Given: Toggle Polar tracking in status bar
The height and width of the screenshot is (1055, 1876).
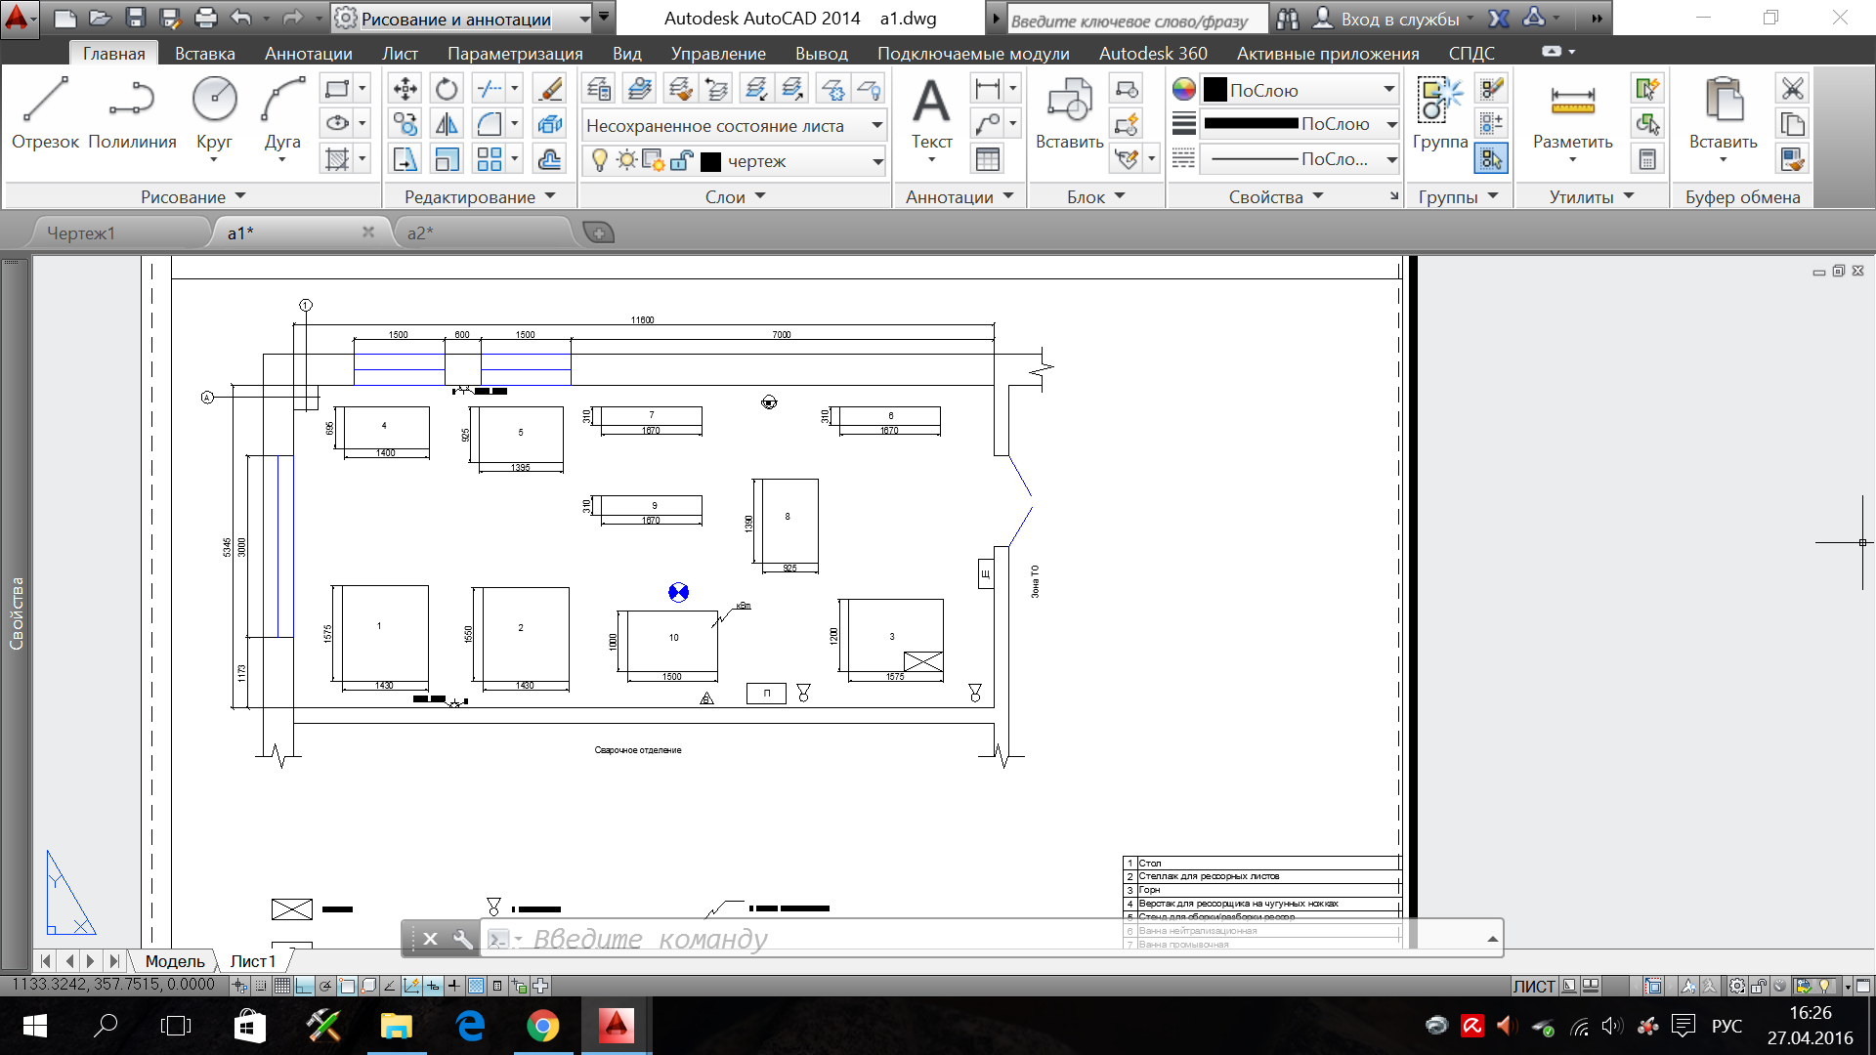Looking at the screenshot, I should [x=325, y=986].
